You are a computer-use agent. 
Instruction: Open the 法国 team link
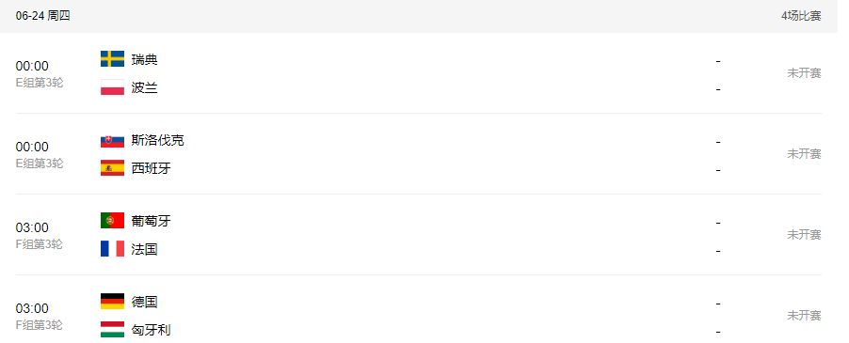click(145, 249)
